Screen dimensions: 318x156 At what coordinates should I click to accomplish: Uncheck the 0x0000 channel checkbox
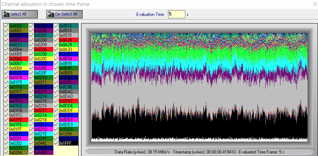[x=6, y=26]
